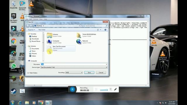The width and height of the screenshot is (187, 105).
Task: Click the volume icon in system tray
Action: click(166, 103)
